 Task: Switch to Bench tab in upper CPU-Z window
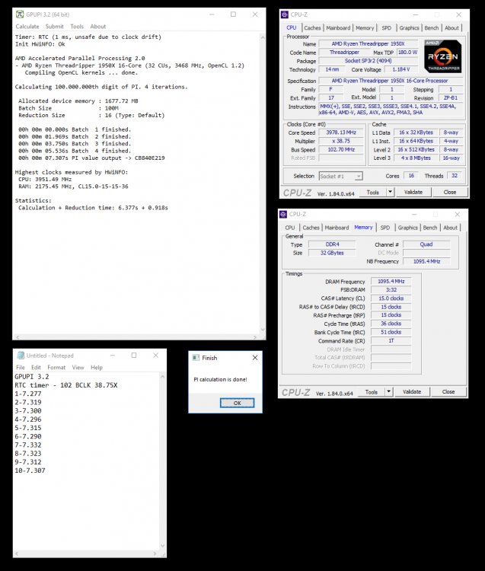pyautogui.click(x=432, y=28)
